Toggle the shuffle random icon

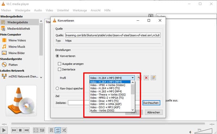point(64,130)
